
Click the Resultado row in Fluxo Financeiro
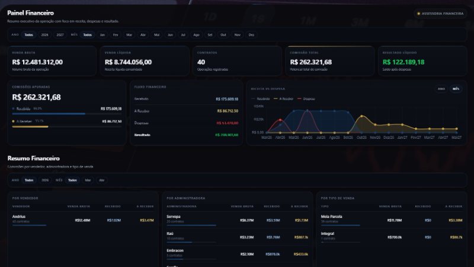[186, 135]
